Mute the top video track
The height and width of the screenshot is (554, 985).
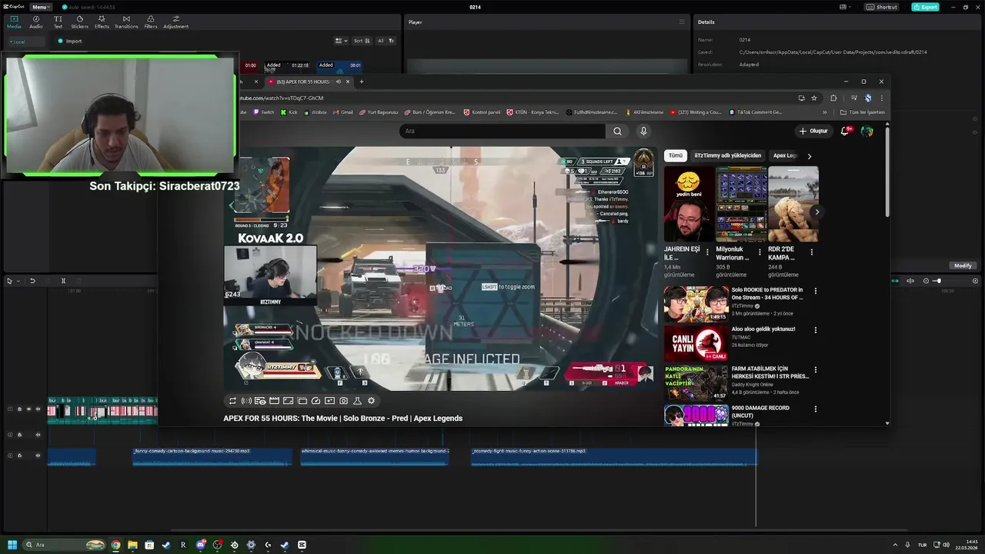tap(38, 409)
